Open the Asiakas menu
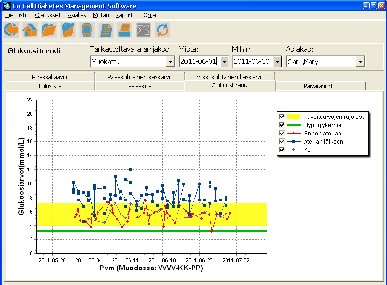The width and height of the screenshot is (387, 285). pos(77,15)
